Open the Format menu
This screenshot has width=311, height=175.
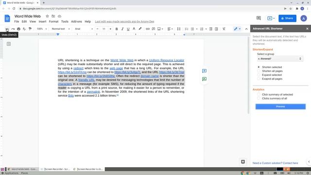click(x=53, y=21)
